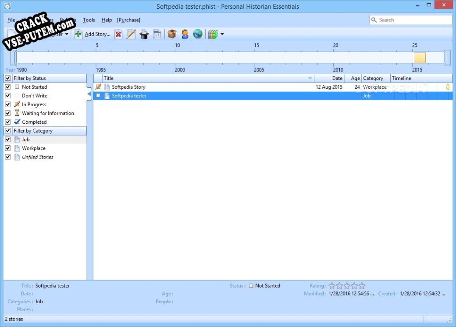Open the edit story pencil icon
The height and width of the screenshot is (327, 456).
(x=131, y=34)
